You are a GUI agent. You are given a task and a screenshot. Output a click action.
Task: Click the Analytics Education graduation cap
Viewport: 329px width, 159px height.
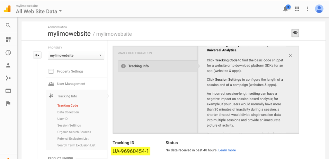295,33
